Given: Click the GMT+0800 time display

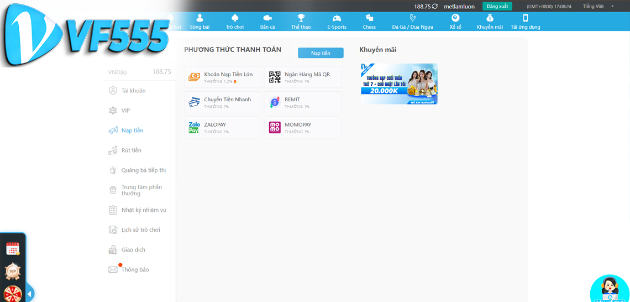Looking at the screenshot, I should tap(549, 7).
